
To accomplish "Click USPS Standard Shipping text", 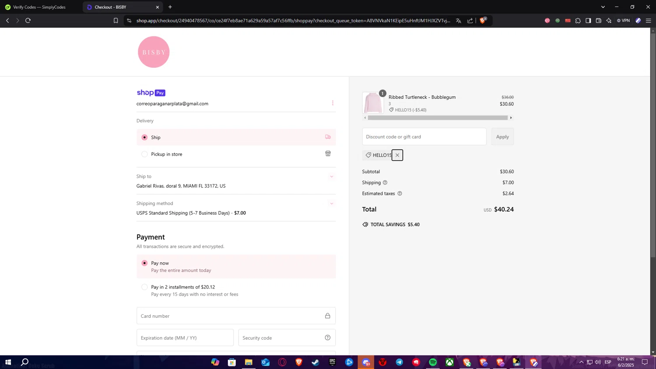I will pos(191,213).
